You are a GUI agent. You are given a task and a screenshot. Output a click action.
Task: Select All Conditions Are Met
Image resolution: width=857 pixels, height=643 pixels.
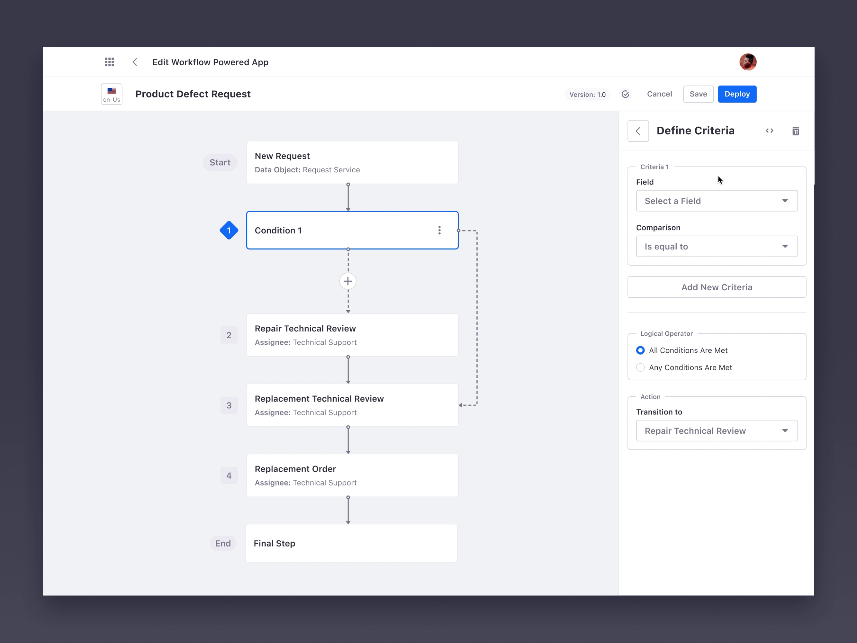click(x=640, y=350)
